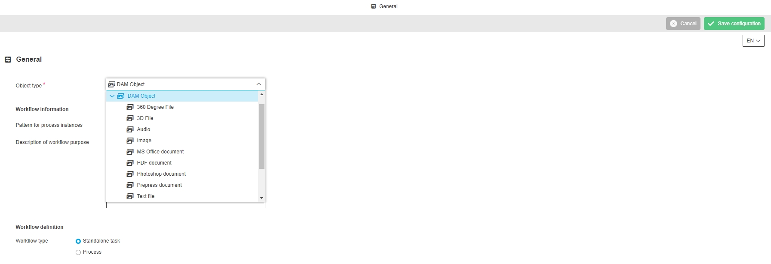Click the Workflow definition heading
This screenshot has width=771, height=264.
(40, 227)
